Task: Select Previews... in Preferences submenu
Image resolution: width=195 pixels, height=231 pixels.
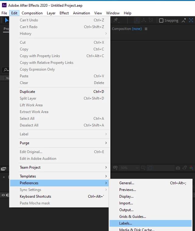Action: tap(151, 190)
